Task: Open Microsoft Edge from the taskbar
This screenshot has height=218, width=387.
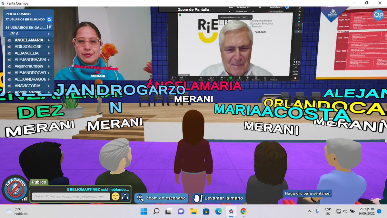Action: point(218,212)
